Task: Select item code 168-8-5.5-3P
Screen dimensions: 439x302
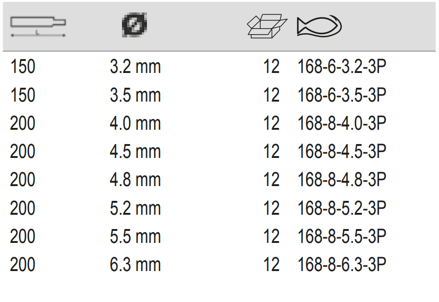Action: (x=341, y=236)
